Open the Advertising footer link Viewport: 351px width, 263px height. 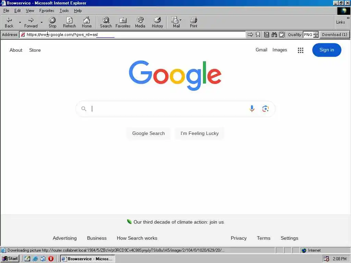64,238
